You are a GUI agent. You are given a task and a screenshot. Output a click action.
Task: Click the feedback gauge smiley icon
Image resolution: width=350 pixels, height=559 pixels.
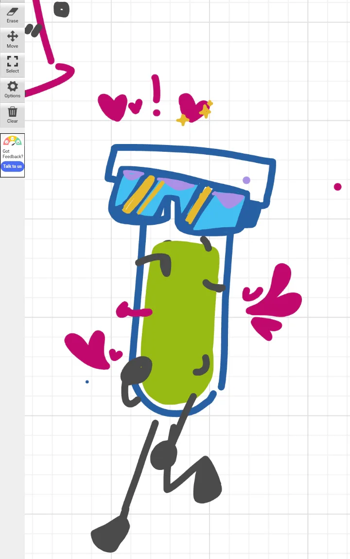(13, 141)
